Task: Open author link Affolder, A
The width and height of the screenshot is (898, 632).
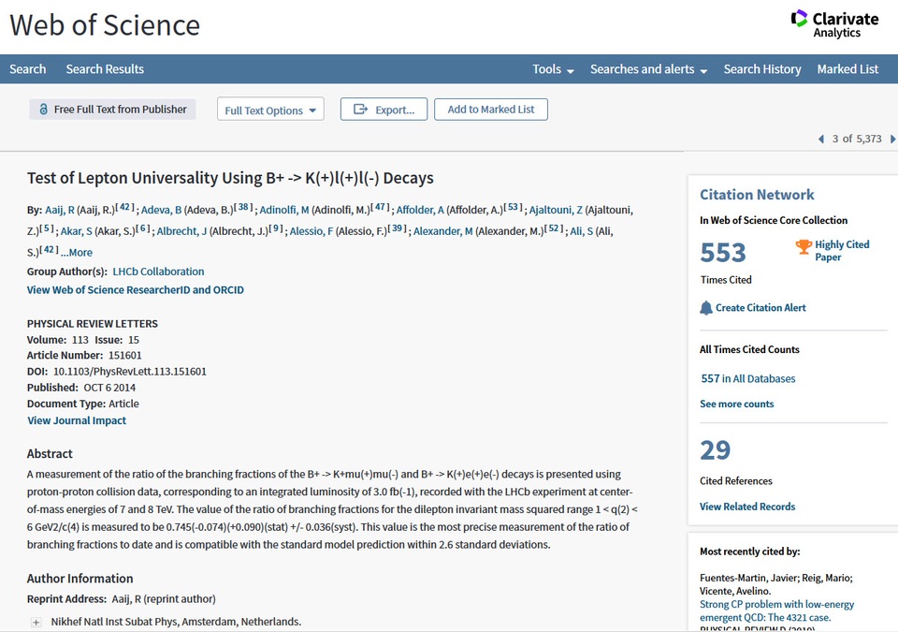Action: click(420, 210)
